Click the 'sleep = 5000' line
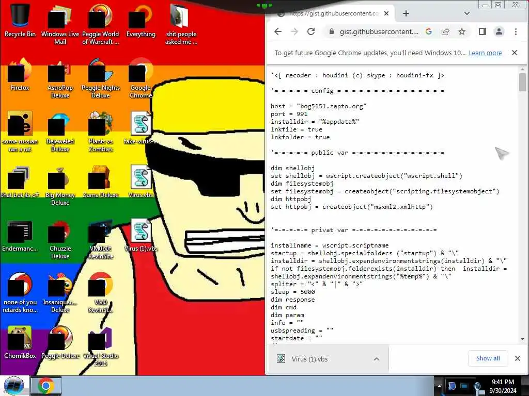The height and width of the screenshot is (396, 529). point(292,292)
